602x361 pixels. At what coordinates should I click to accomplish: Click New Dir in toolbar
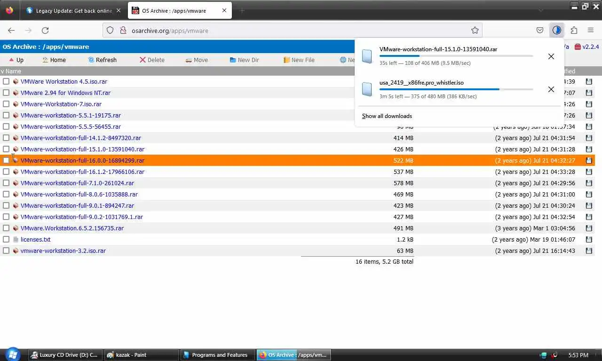(x=244, y=60)
